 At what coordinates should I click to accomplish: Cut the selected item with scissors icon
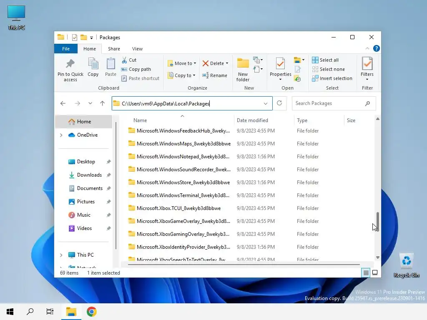click(x=124, y=60)
